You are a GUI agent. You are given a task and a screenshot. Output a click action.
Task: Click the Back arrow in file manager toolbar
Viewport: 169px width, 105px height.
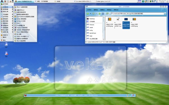[x=88, y=14]
